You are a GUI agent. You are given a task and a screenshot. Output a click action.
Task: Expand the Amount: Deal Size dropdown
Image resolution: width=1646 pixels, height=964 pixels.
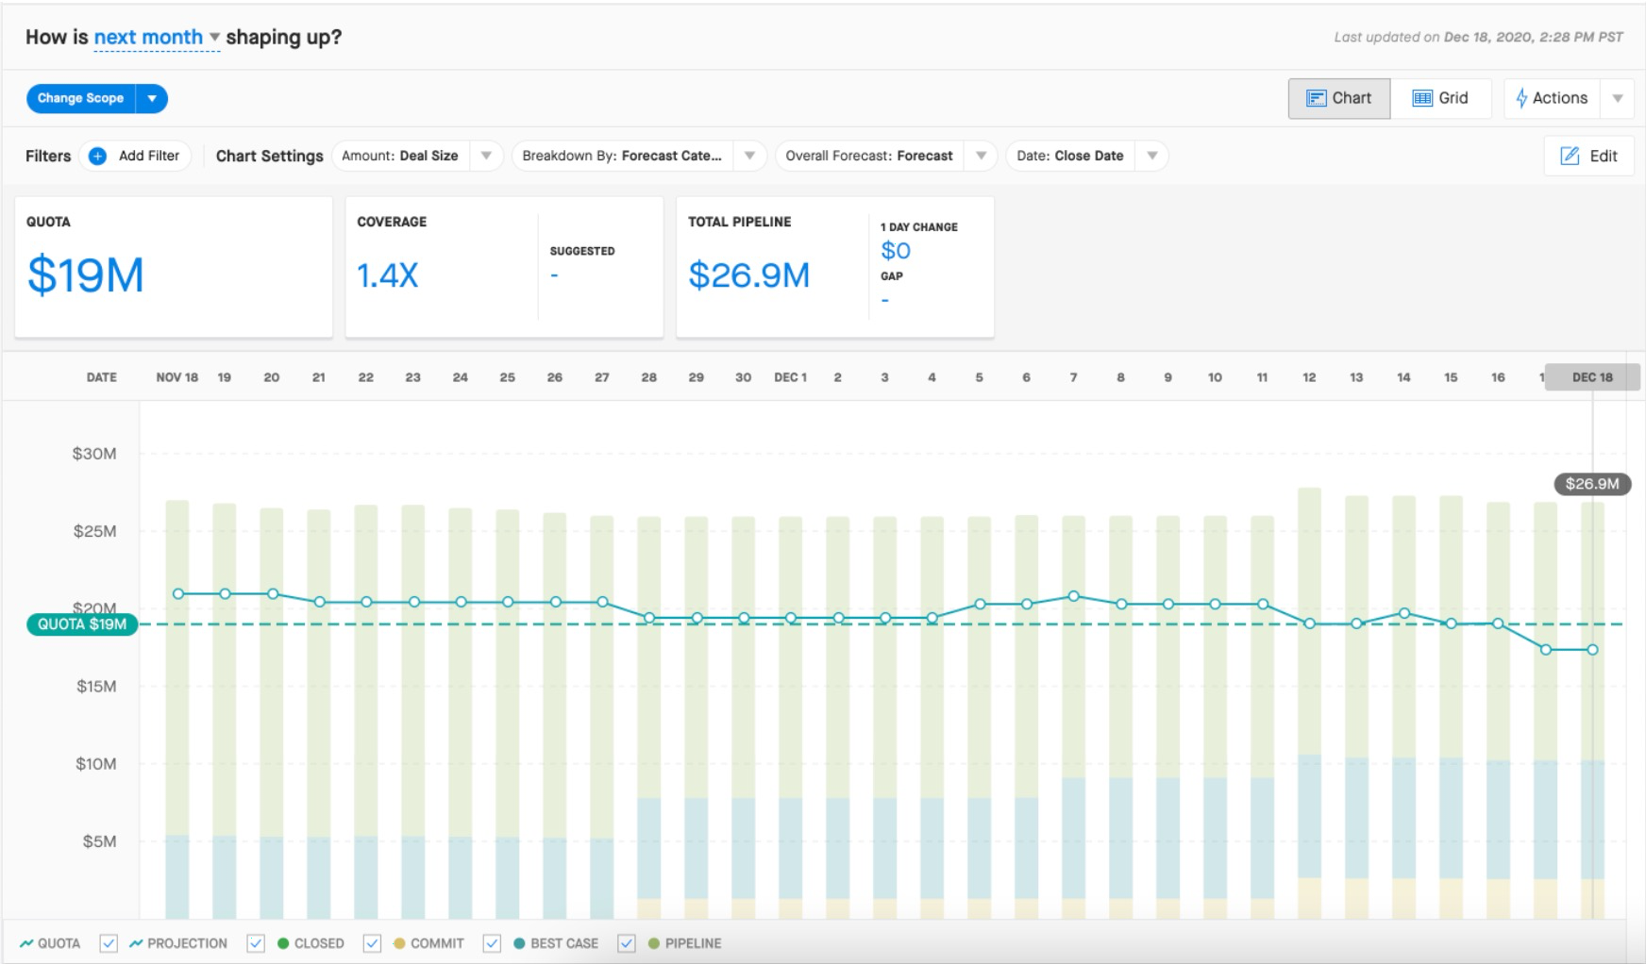click(x=486, y=156)
